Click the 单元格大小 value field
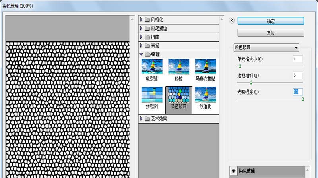Viewport: 318px width, 178px height. point(297,59)
